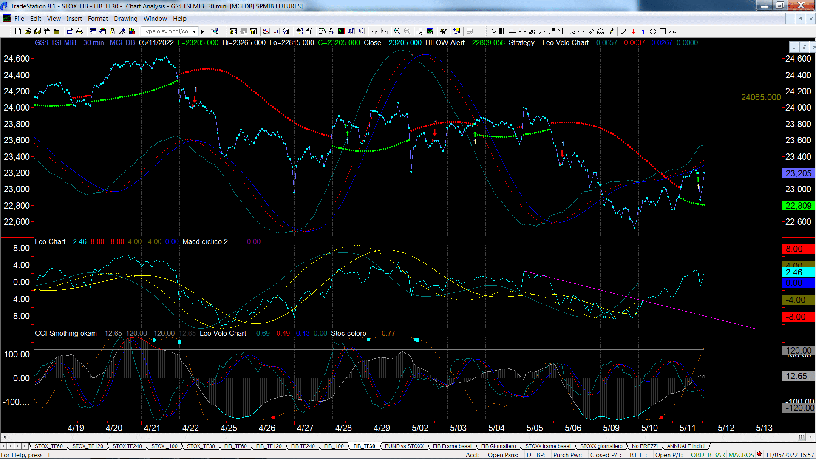This screenshot has width=816, height=459.
Task: Open the symbol lookup magnifier icon
Action: tap(214, 31)
